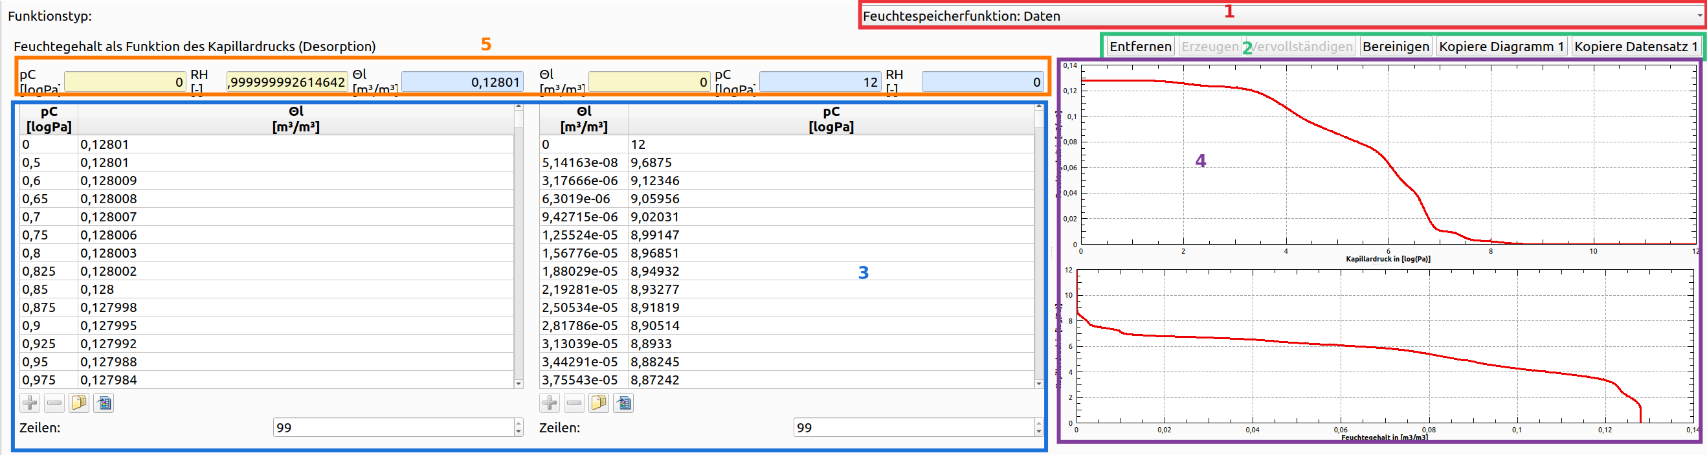Copy data icon under the right table
This screenshot has width=1707, height=455.
coord(598,403)
